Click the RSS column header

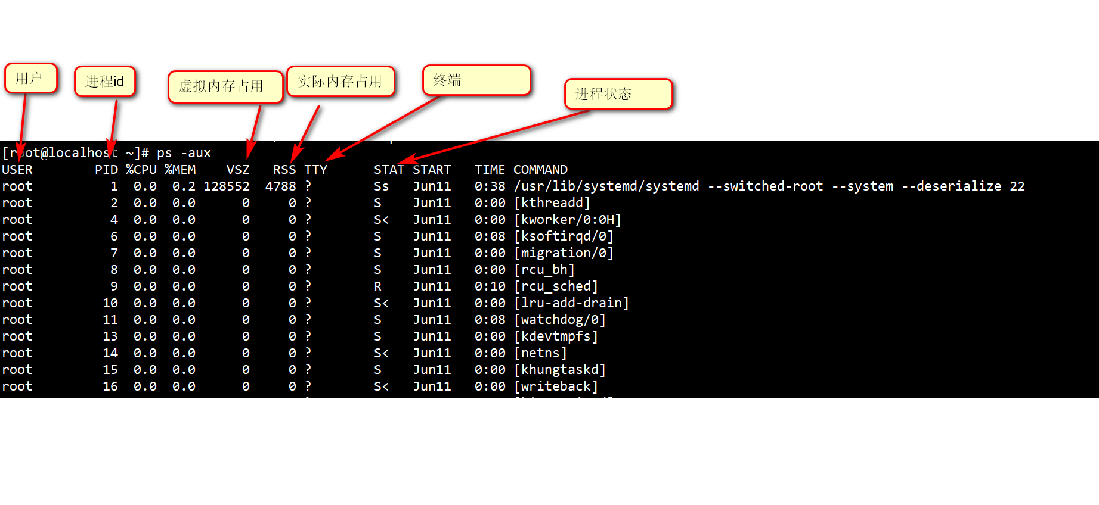point(284,170)
